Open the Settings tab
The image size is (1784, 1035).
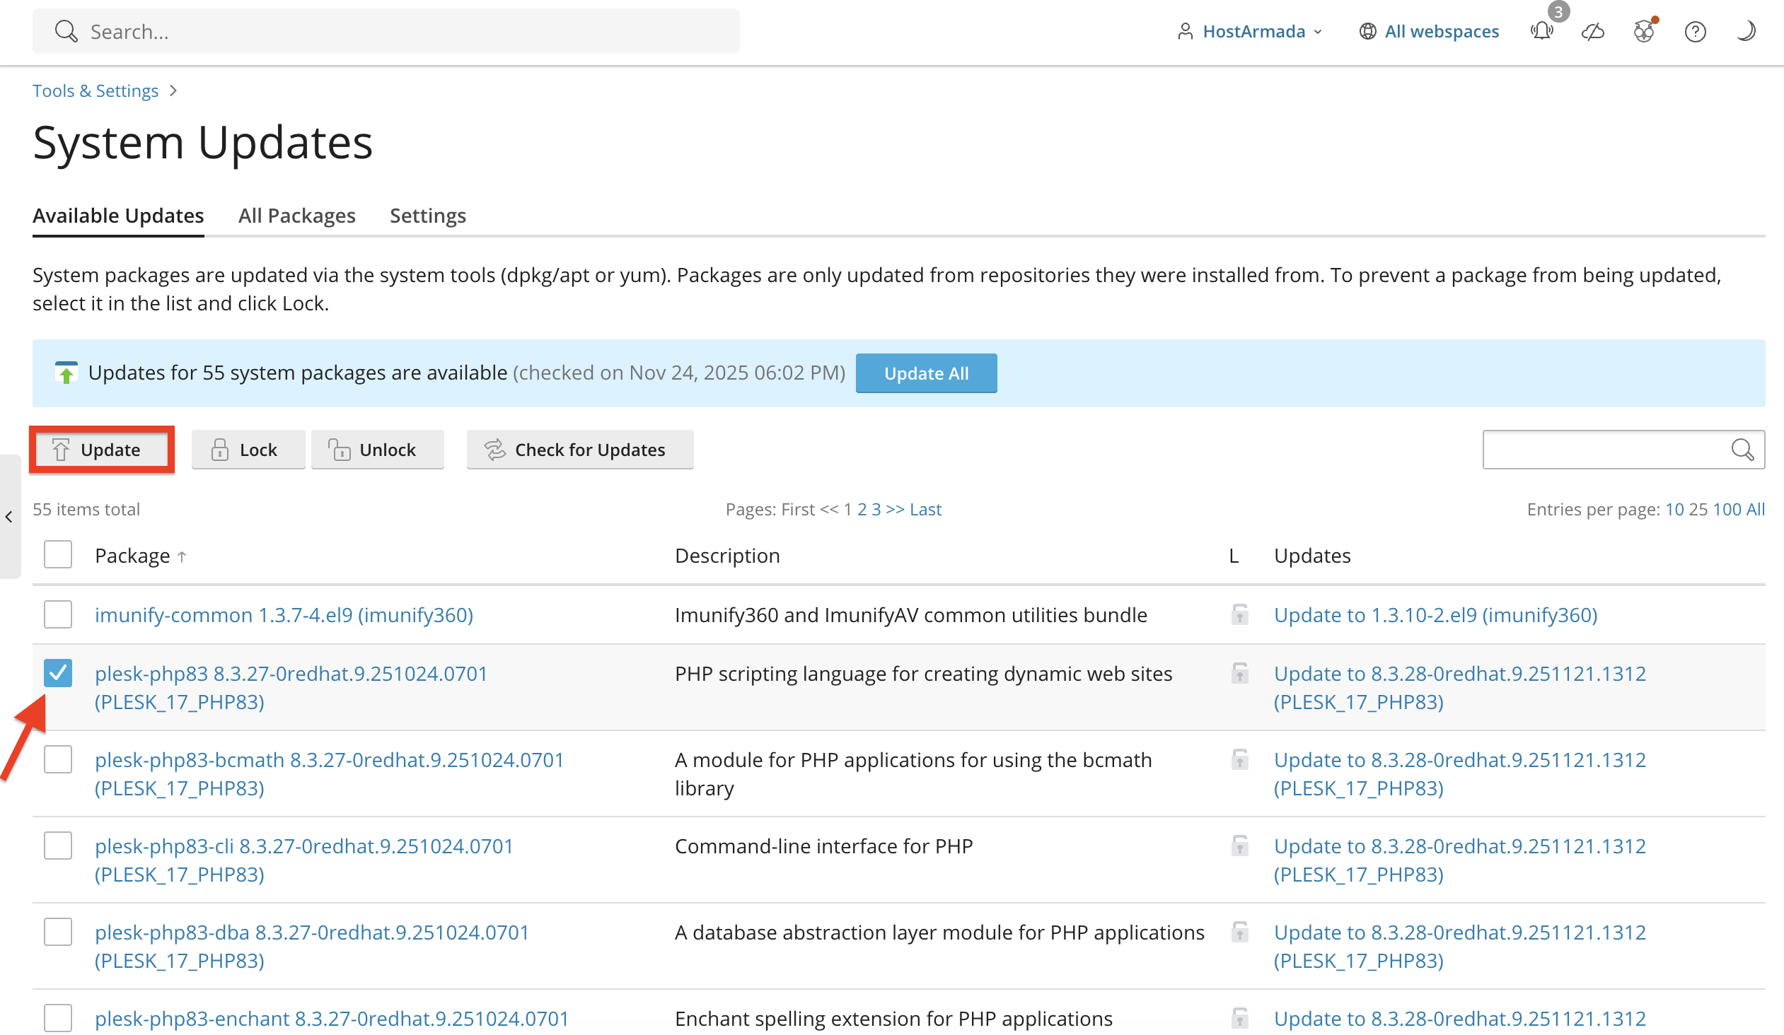(x=427, y=215)
